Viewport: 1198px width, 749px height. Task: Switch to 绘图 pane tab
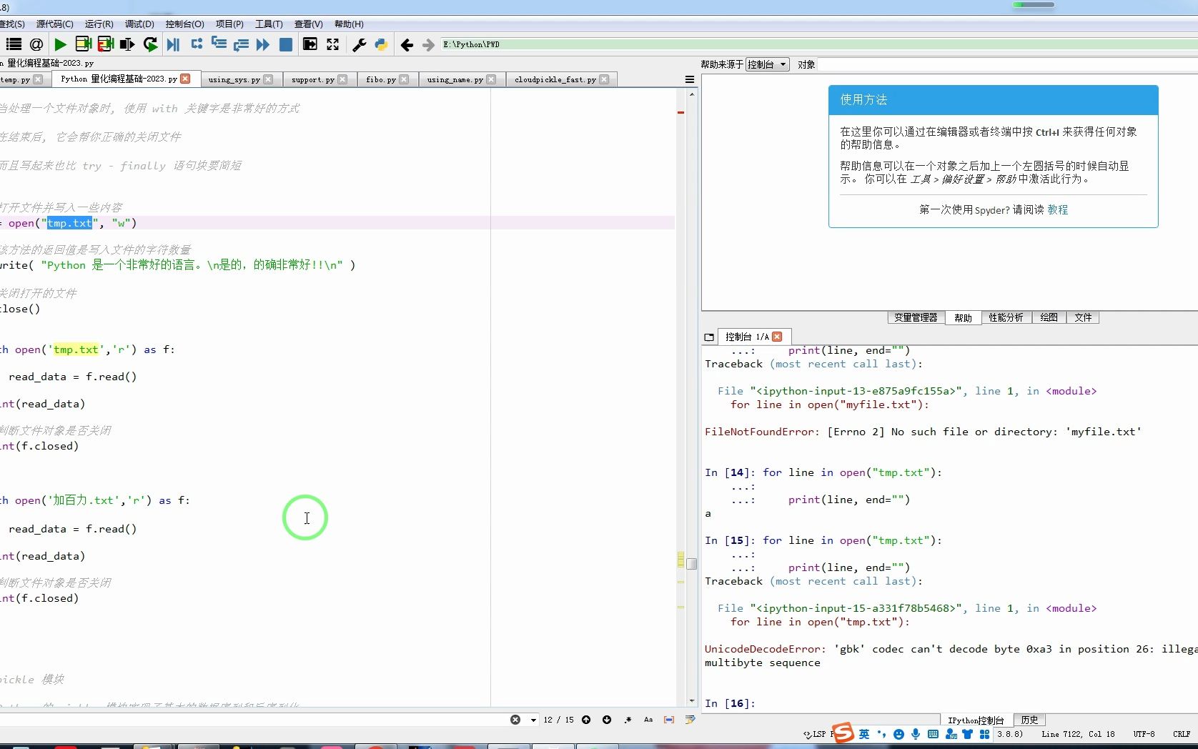[1049, 317]
